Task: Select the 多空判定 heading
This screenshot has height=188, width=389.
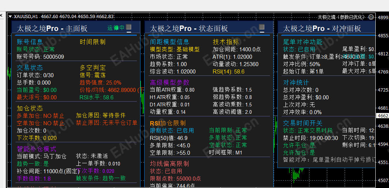Action: (92, 68)
